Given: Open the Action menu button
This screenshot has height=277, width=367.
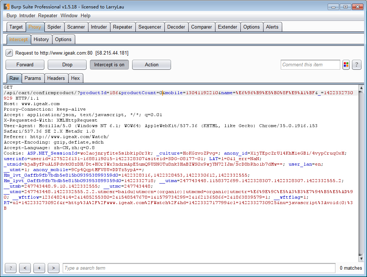Looking at the screenshot, I should coord(152,65).
